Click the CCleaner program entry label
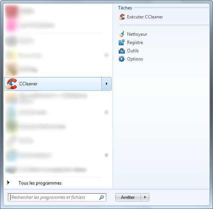213x209 pixels. (28, 84)
